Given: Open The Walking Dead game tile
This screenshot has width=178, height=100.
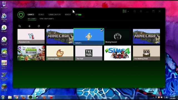Looking at the screenshot, I should click(147, 53).
